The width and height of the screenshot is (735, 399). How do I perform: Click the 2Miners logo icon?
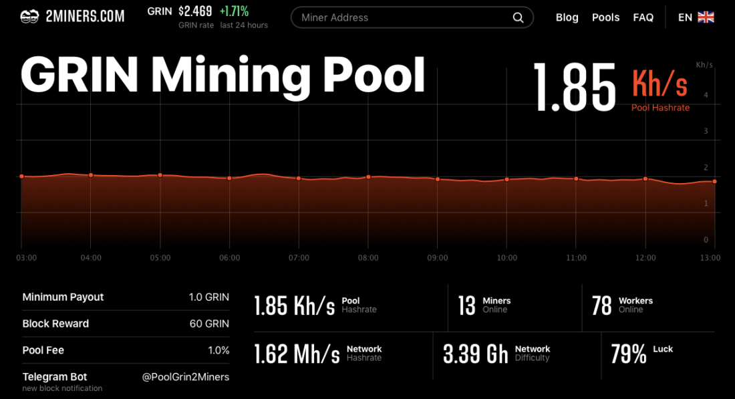click(x=29, y=17)
